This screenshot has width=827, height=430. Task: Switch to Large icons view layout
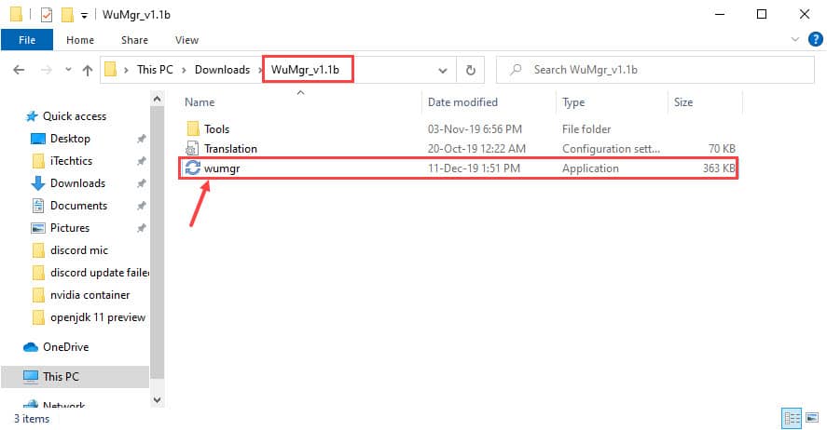click(x=812, y=419)
